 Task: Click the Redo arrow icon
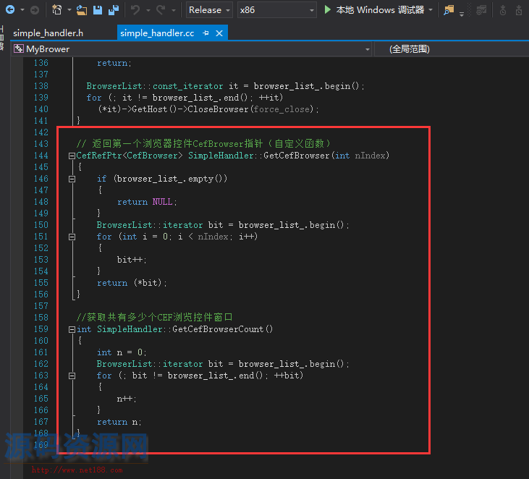[161, 10]
